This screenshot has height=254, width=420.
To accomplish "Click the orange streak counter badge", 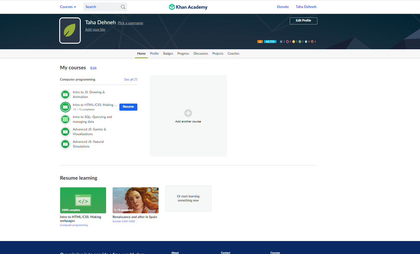I will point(260,42).
